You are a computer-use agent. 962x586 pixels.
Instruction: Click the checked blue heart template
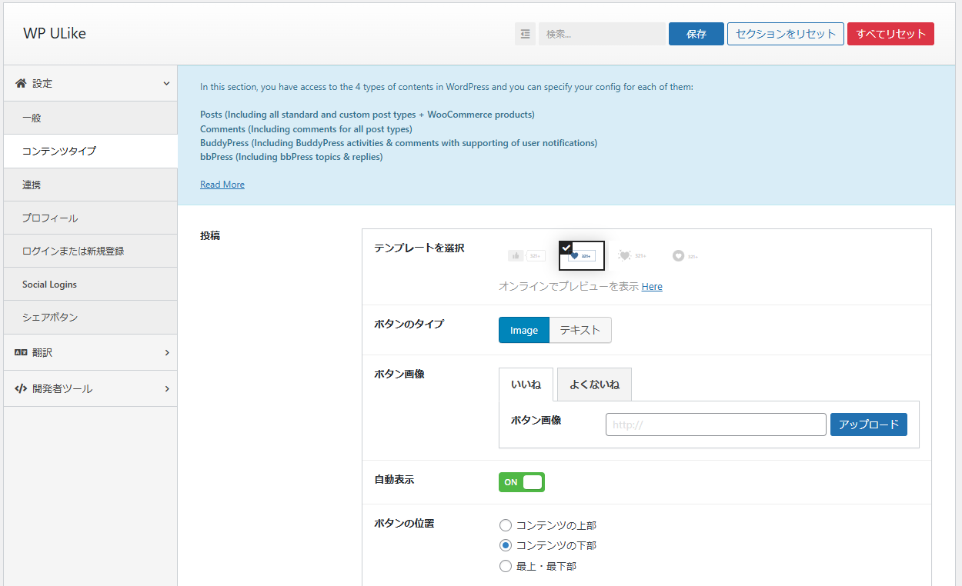click(x=581, y=255)
